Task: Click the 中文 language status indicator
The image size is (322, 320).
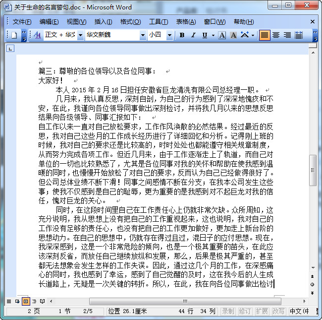Action: point(299,311)
